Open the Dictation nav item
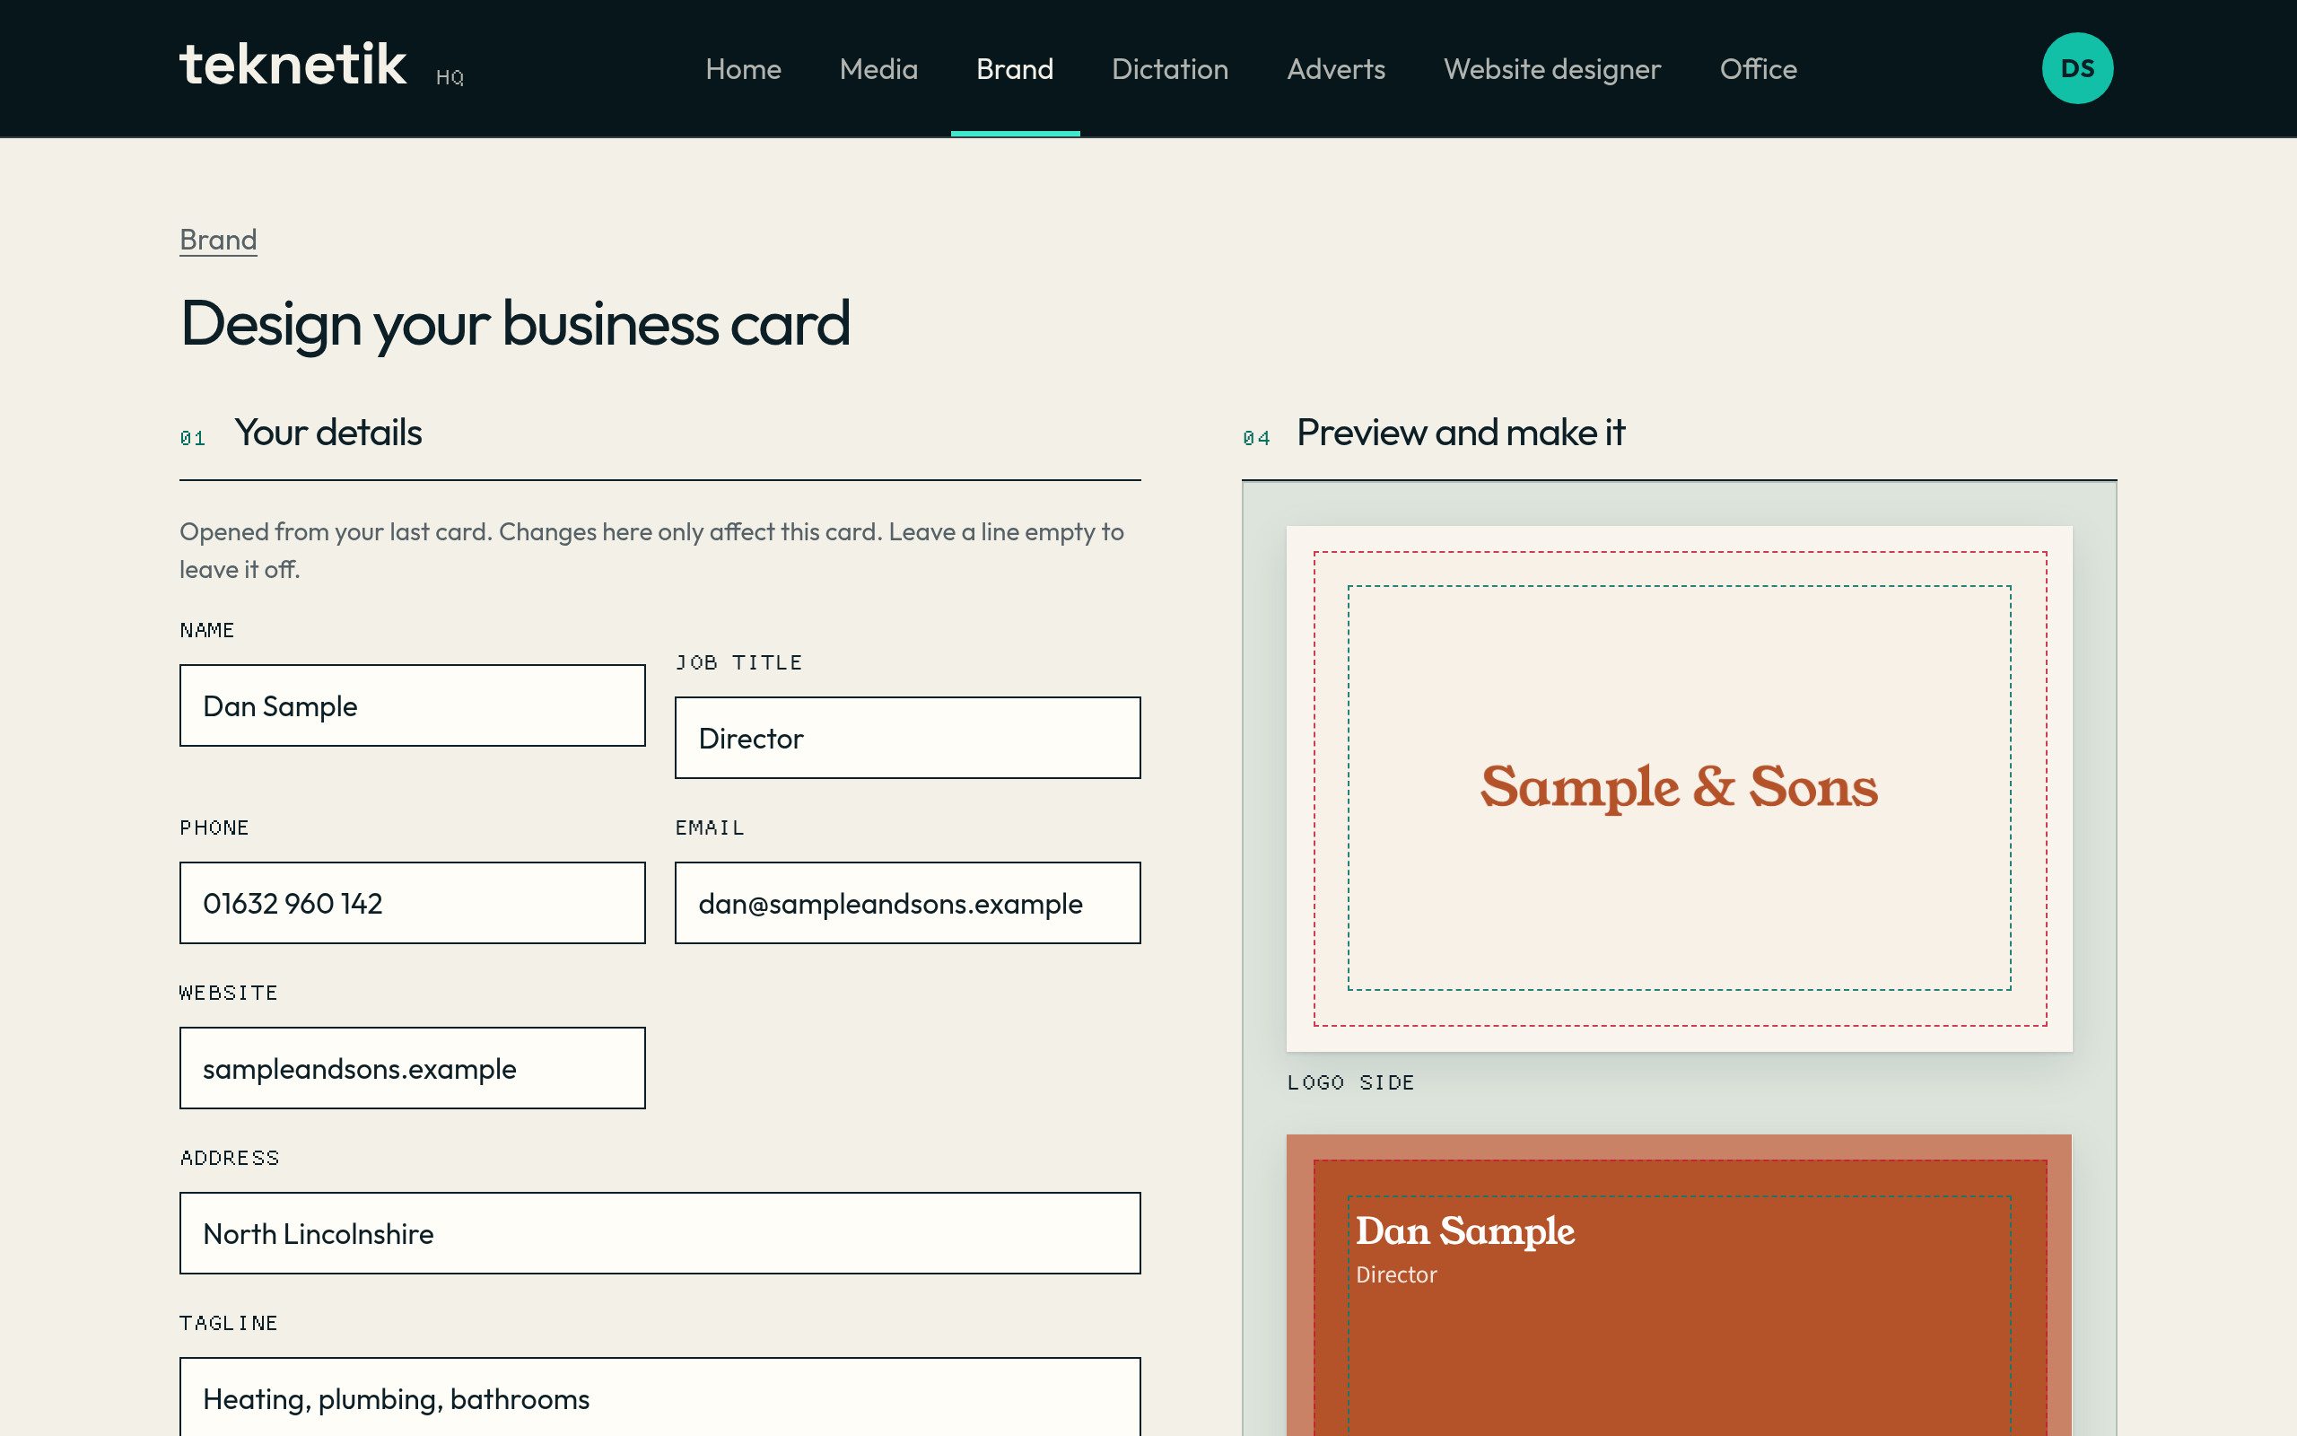 1169,68
